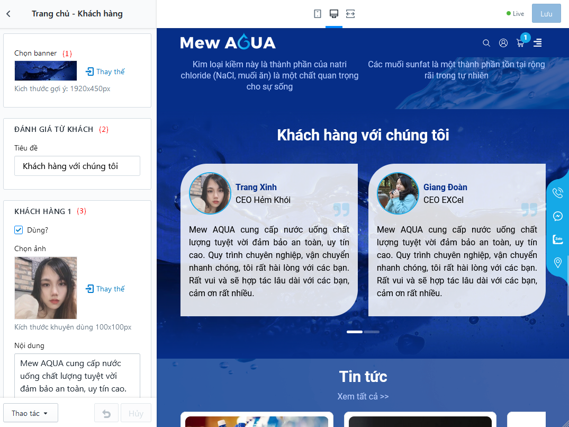Image resolution: width=569 pixels, height=427 pixels.
Task: Click the first news card thumbnail
Action: (257, 422)
